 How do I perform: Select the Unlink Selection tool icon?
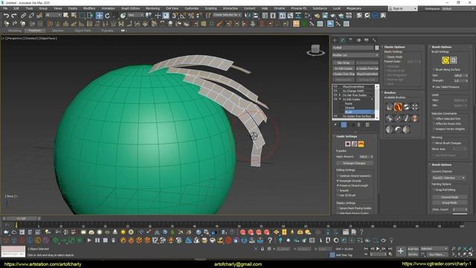31,15
